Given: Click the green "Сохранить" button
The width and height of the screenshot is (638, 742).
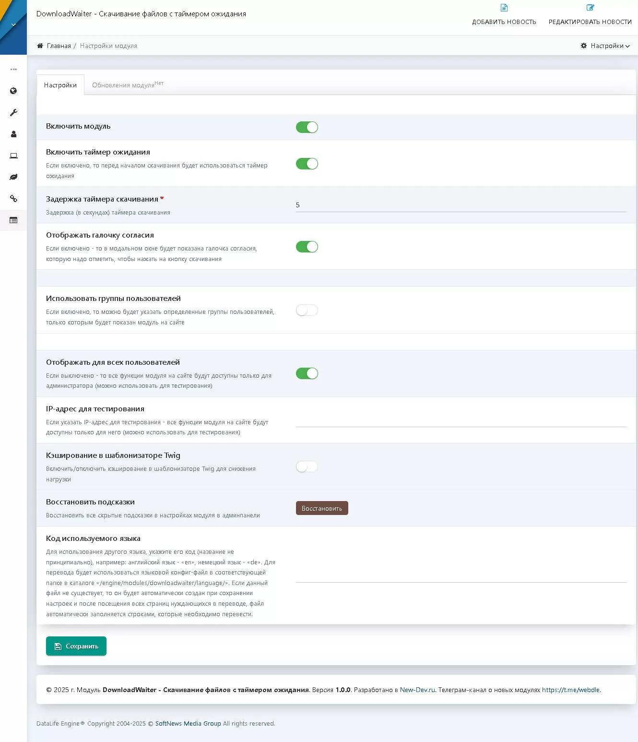Looking at the screenshot, I should 76,646.
